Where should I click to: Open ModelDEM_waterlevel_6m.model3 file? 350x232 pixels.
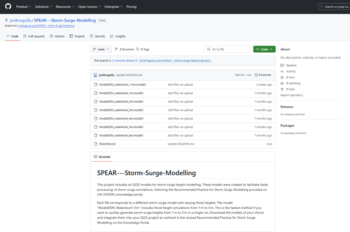click(121, 135)
